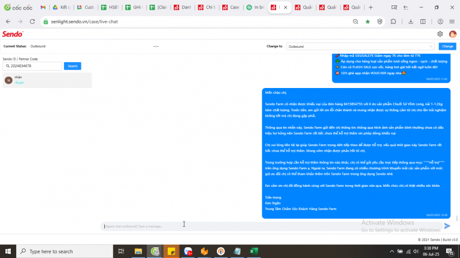Click the Search button
Screen dimensions: 460x258
(72, 66)
